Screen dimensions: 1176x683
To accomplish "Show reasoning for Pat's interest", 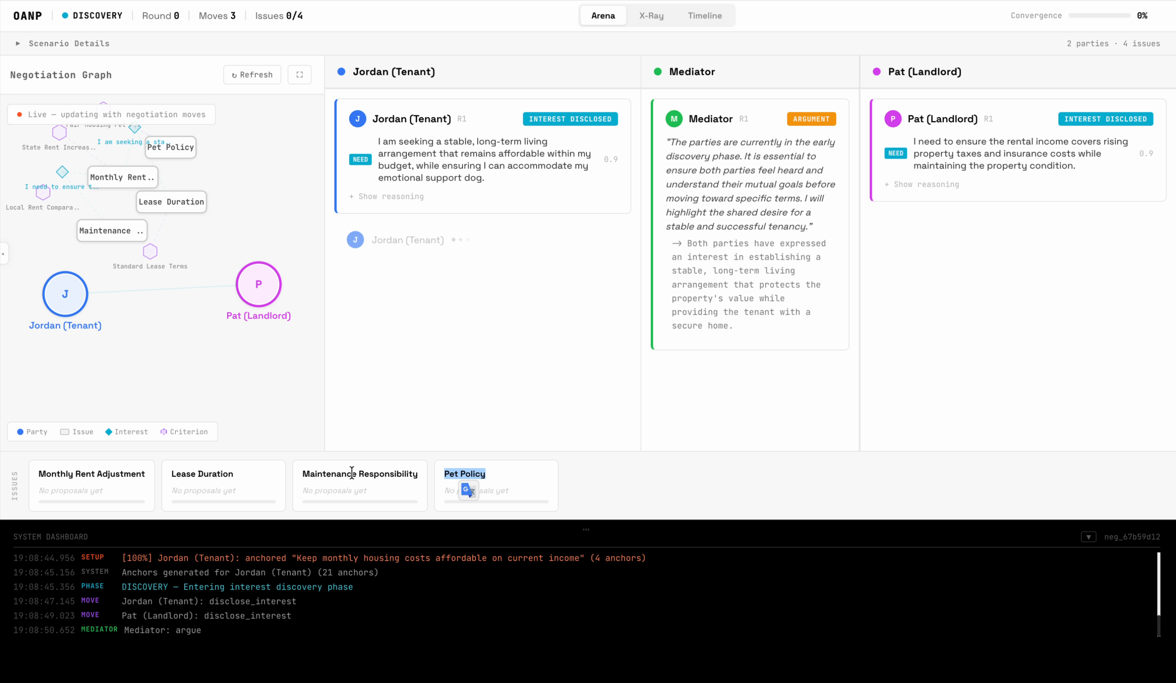I will (x=922, y=184).
